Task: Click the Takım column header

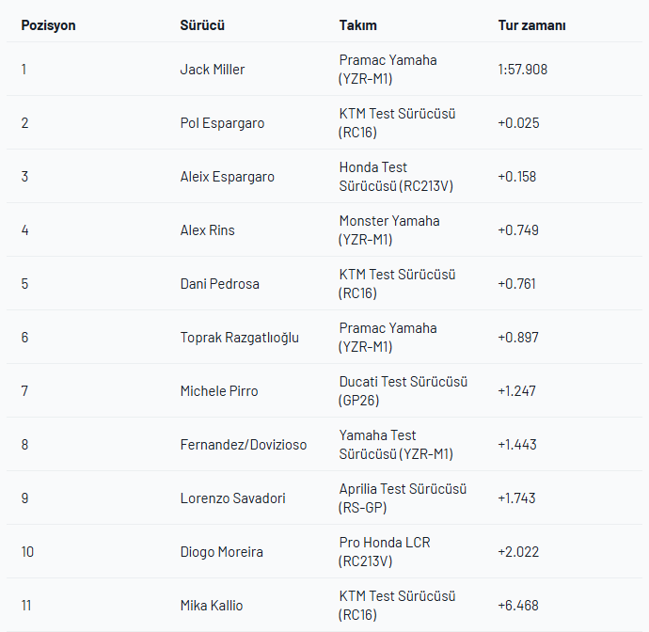Action: pyautogui.click(x=357, y=25)
